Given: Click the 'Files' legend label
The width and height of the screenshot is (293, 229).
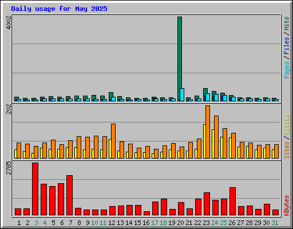Looking at the screenshot, I should click(x=286, y=45).
